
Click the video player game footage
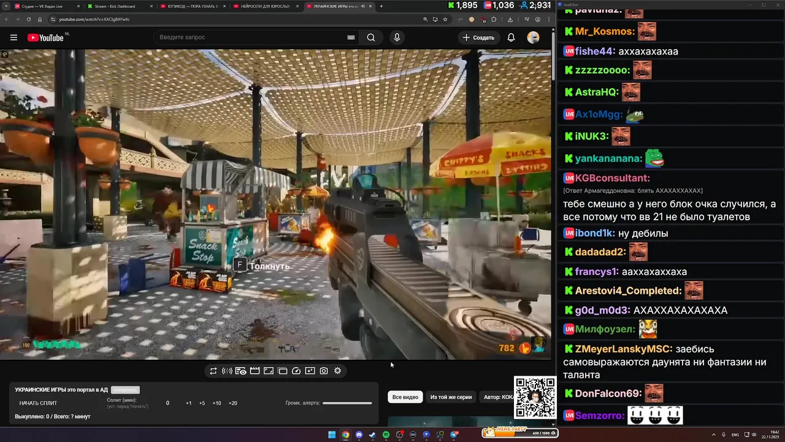click(x=275, y=204)
